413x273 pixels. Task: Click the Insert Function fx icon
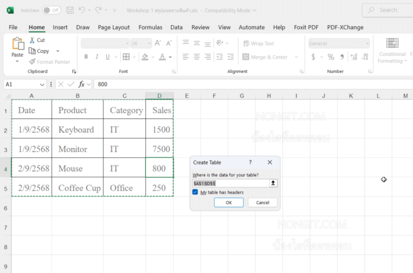pos(81,84)
